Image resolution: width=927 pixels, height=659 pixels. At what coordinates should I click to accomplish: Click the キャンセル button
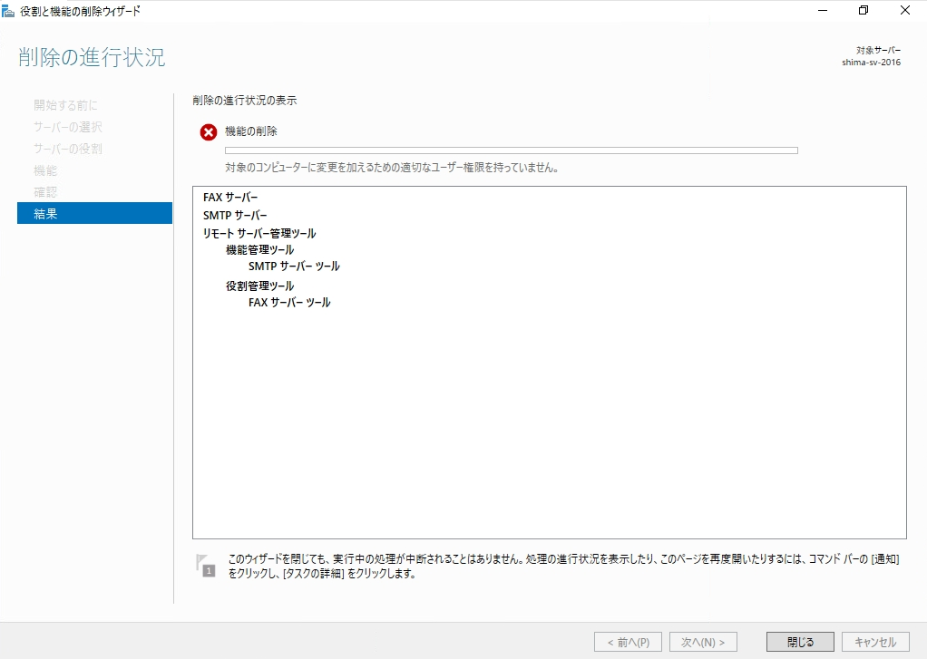tap(875, 641)
